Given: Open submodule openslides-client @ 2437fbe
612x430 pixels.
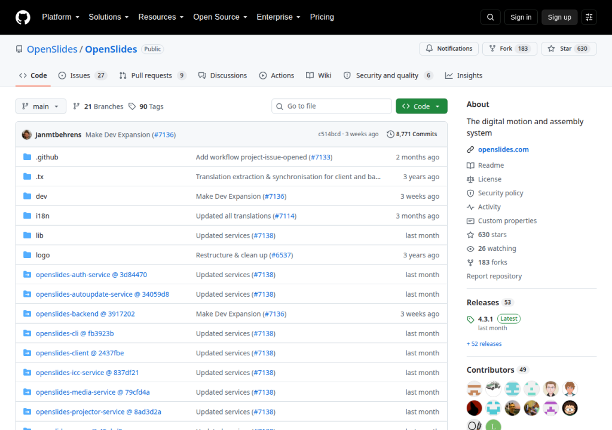Looking at the screenshot, I should click(79, 353).
